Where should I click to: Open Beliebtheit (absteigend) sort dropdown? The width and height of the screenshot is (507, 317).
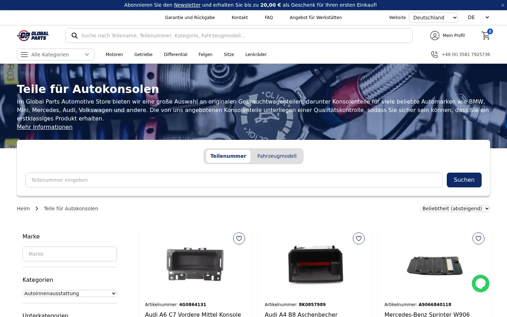455,209
